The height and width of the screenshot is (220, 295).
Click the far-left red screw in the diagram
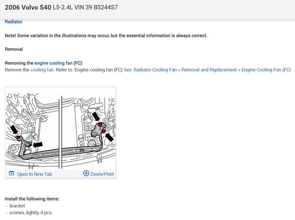click(x=18, y=138)
